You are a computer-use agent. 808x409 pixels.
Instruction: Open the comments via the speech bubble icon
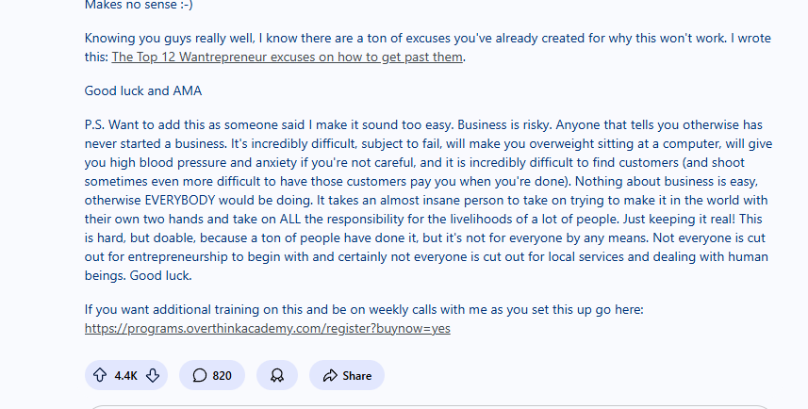[200, 375]
